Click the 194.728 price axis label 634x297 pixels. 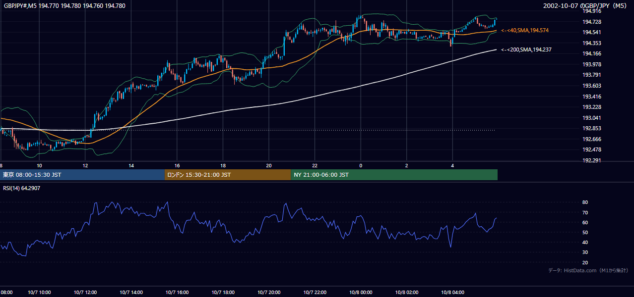pos(592,22)
